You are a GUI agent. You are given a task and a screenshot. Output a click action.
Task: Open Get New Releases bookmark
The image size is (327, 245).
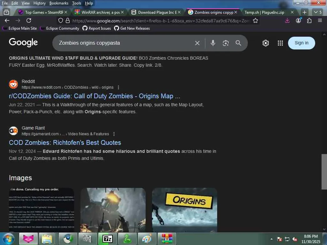pyautogui.click(x=132, y=28)
